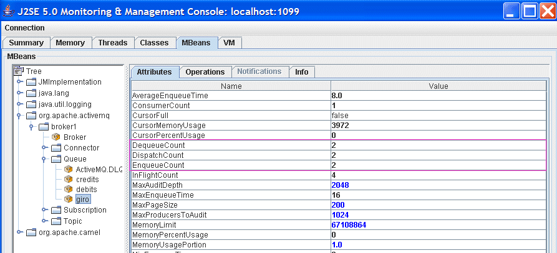Click the credits queue MBean icon
The width and height of the screenshot is (557, 253).
click(69, 179)
